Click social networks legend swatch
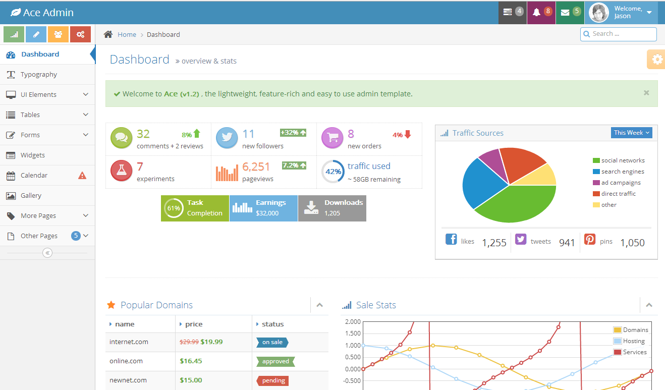This screenshot has height=390, width=665. [x=596, y=160]
